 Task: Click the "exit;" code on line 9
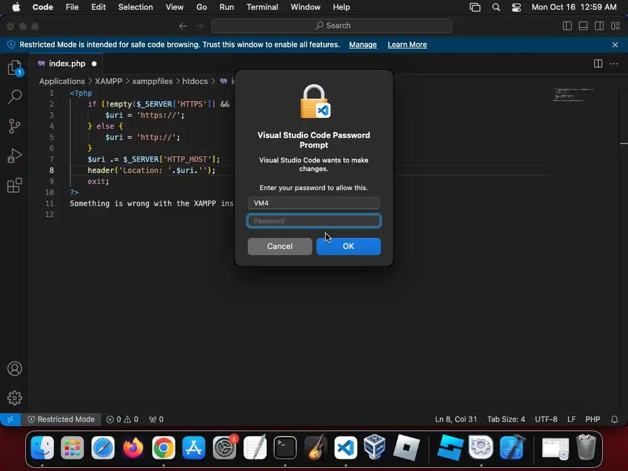point(99,182)
